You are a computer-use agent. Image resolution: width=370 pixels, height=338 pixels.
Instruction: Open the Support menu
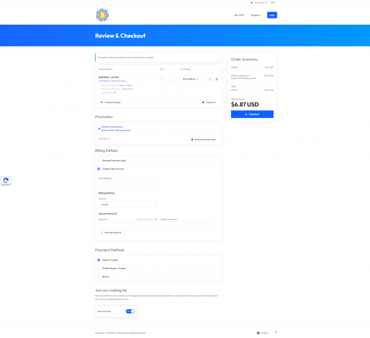pyautogui.click(x=256, y=15)
